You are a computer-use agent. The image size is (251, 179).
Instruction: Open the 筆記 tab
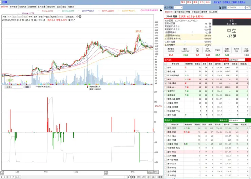(x=64, y=7)
